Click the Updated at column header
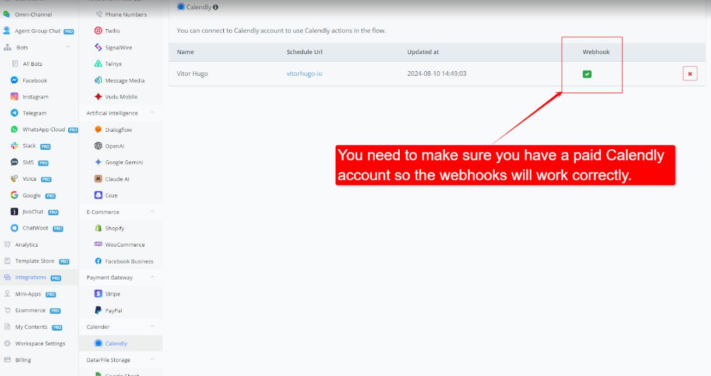Image resolution: width=711 pixels, height=376 pixels. 423,52
